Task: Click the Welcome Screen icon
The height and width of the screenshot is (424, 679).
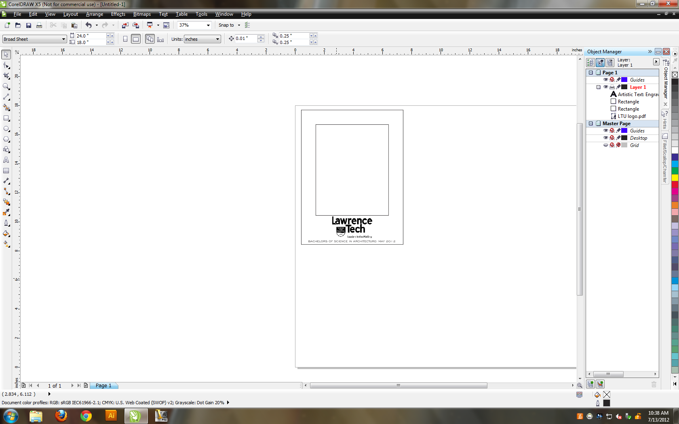Action: (x=166, y=25)
